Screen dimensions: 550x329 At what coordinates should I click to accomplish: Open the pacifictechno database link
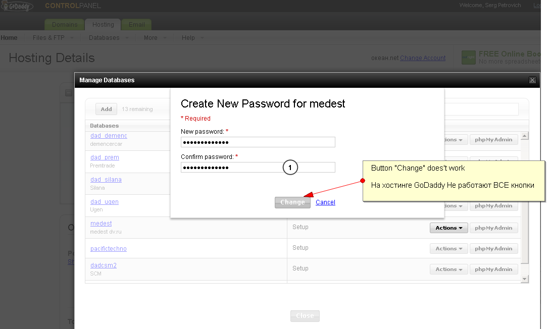109,248
